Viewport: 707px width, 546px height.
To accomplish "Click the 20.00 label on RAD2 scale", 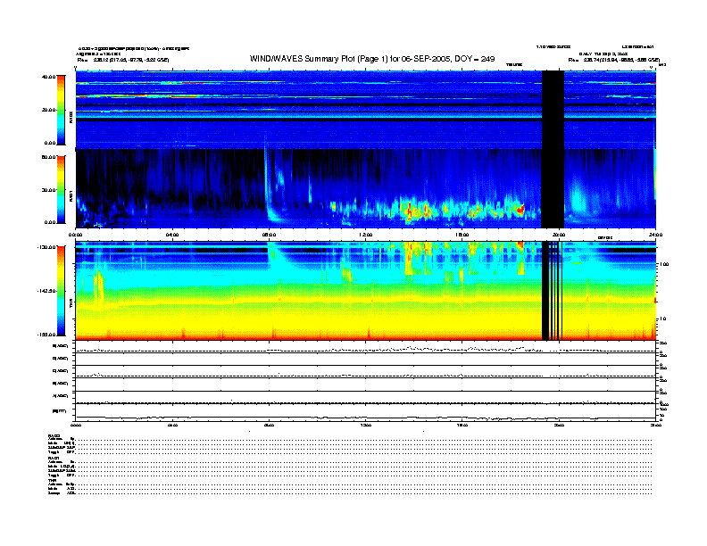I will [48, 110].
